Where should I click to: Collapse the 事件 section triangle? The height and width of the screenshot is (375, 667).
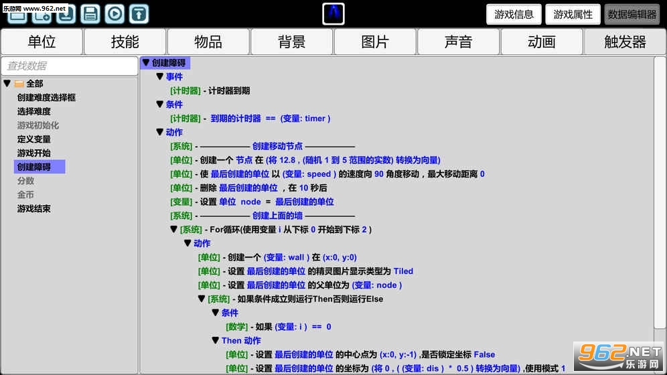pos(160,77)
